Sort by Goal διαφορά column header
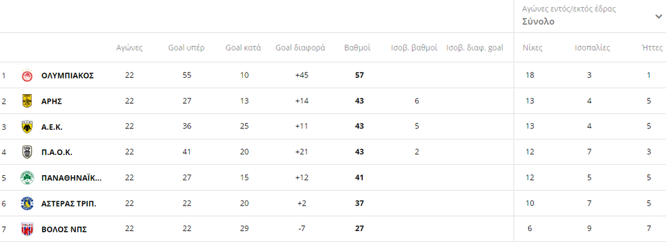 [300, 47]
